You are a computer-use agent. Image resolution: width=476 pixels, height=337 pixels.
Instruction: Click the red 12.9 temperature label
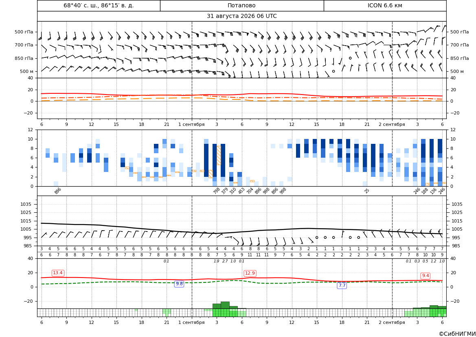coord(250,273)
